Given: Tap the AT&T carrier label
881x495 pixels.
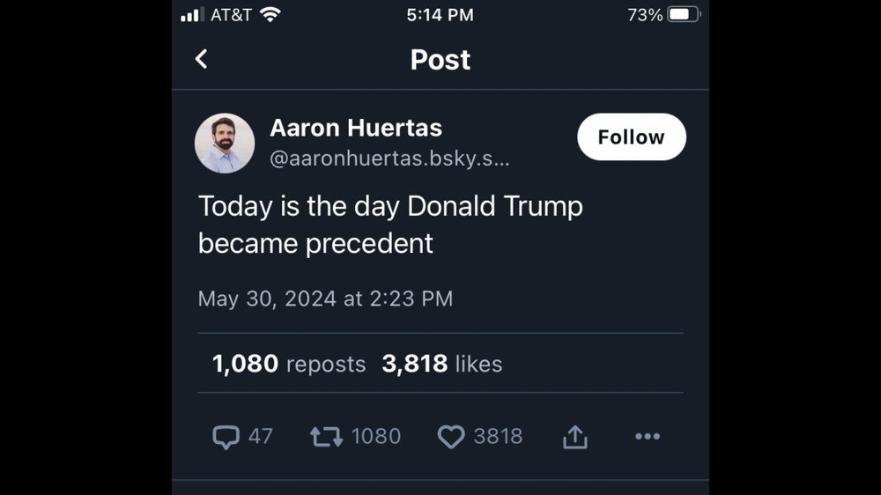Looking at the screenshot, I should pyautogui.click(x=231, y=15).
